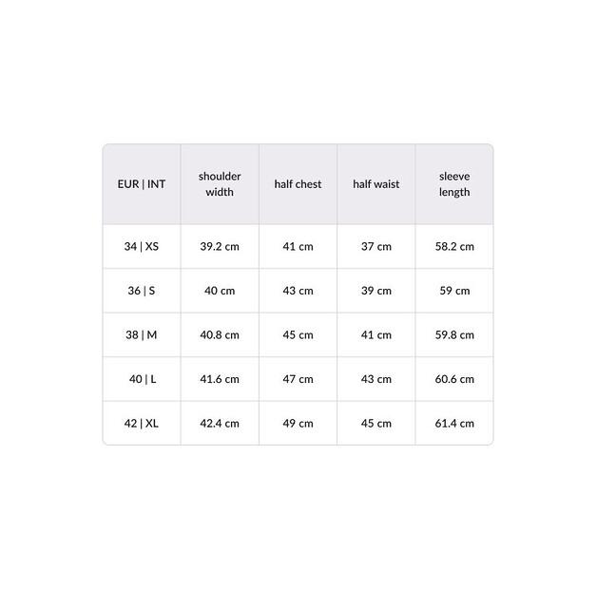Click the half chest column header
The image size is (597, 589).
pos(298,184)
